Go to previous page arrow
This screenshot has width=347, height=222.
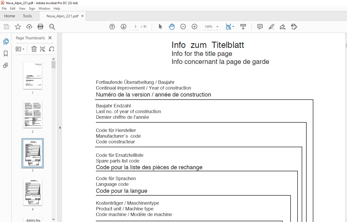(112, 27)
